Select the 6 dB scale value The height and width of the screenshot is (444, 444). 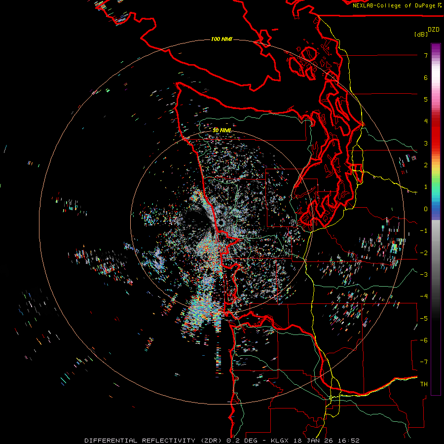tap(426, 77)
